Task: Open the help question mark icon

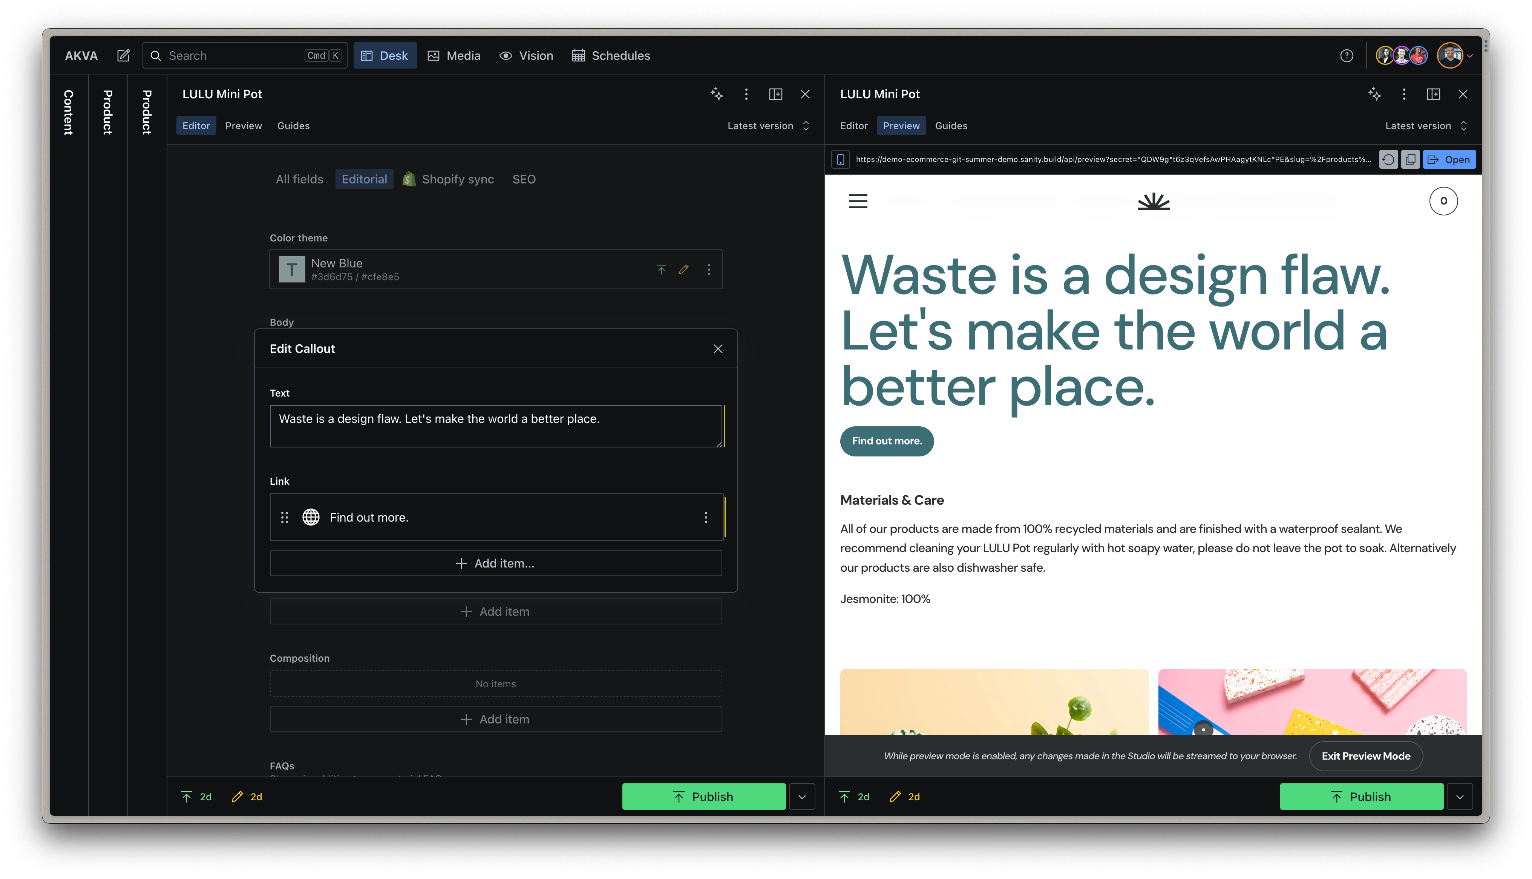Action: (x=1346, y=55)
